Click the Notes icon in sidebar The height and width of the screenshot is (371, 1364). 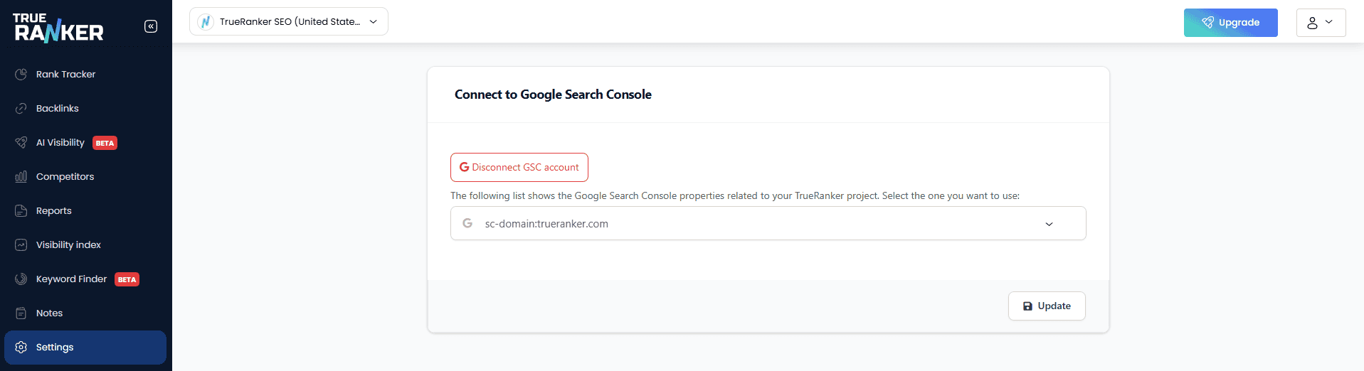[x=21, y=313]
